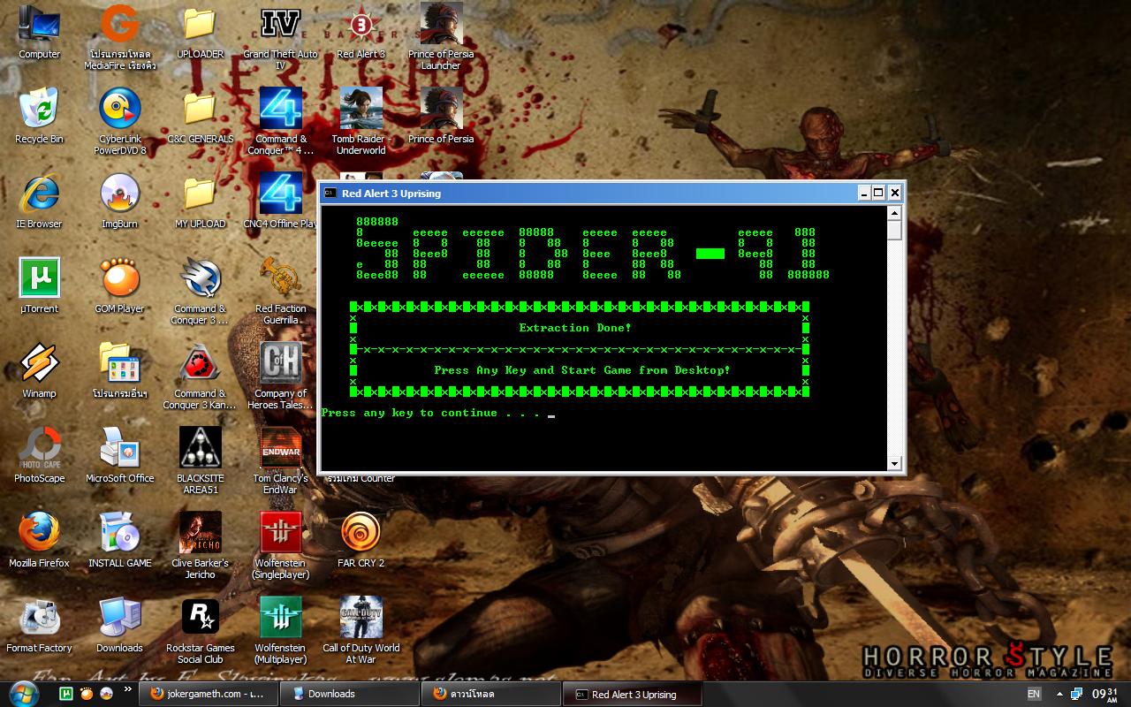The width and height of the screenshot is (1131, 707).
Task: Select Prince of Persia game icon
Action: tap(442, 116)
